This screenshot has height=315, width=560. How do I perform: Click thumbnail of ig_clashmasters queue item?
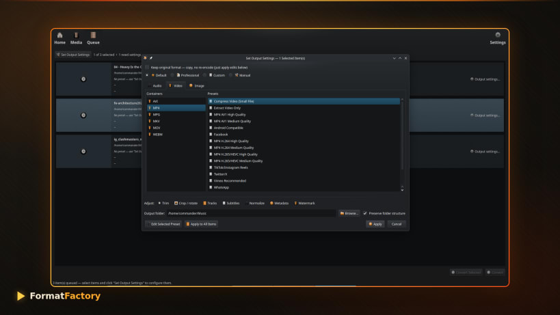pos(83,151)
